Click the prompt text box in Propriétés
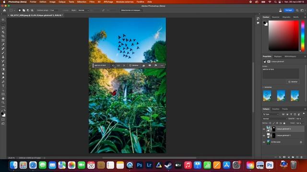 coord(281,73)
